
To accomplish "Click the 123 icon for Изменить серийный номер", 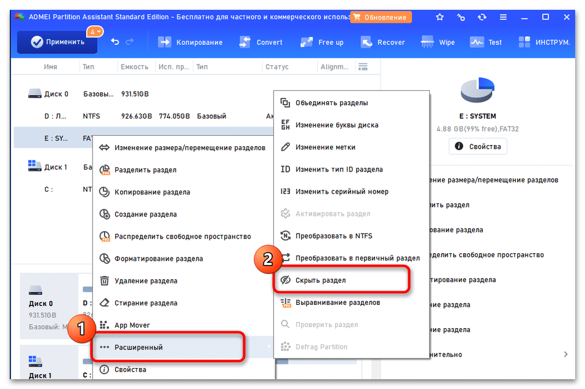I will point(285,191).
